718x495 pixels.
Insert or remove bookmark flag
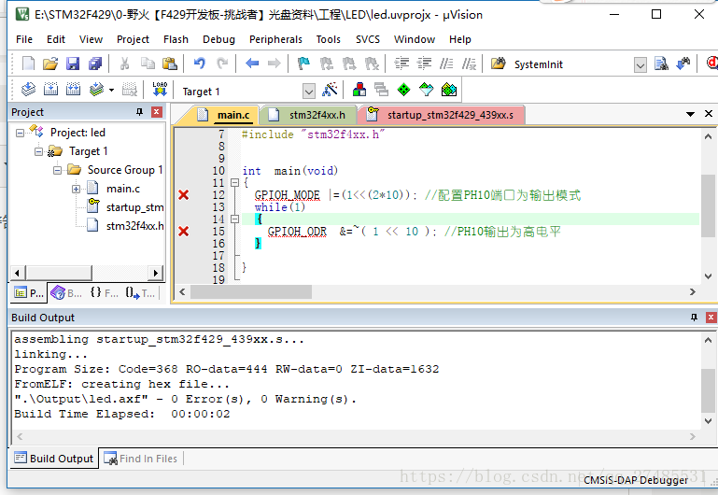(x=303, y=64)
